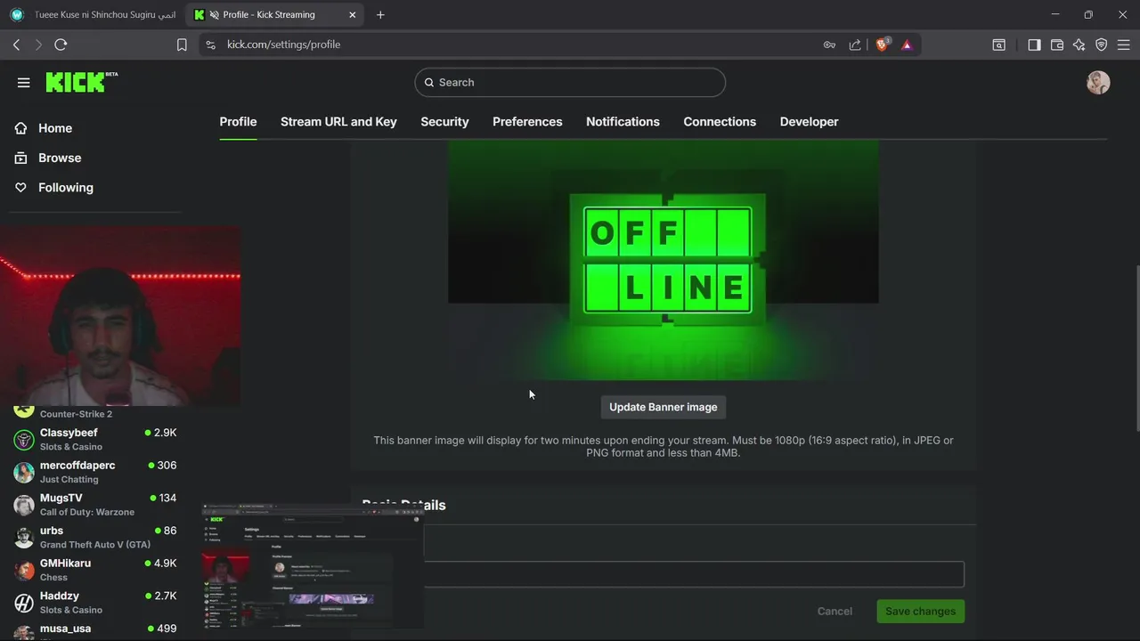The width and height of the screenshot is (1140, 641).
Task: Click the offline banner image preview
Action: click(x=664, y=260)
